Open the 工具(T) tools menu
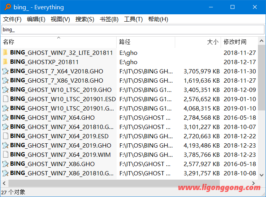Image resolution: width=266 pixels, height=197 pixels. coord(133,19)
